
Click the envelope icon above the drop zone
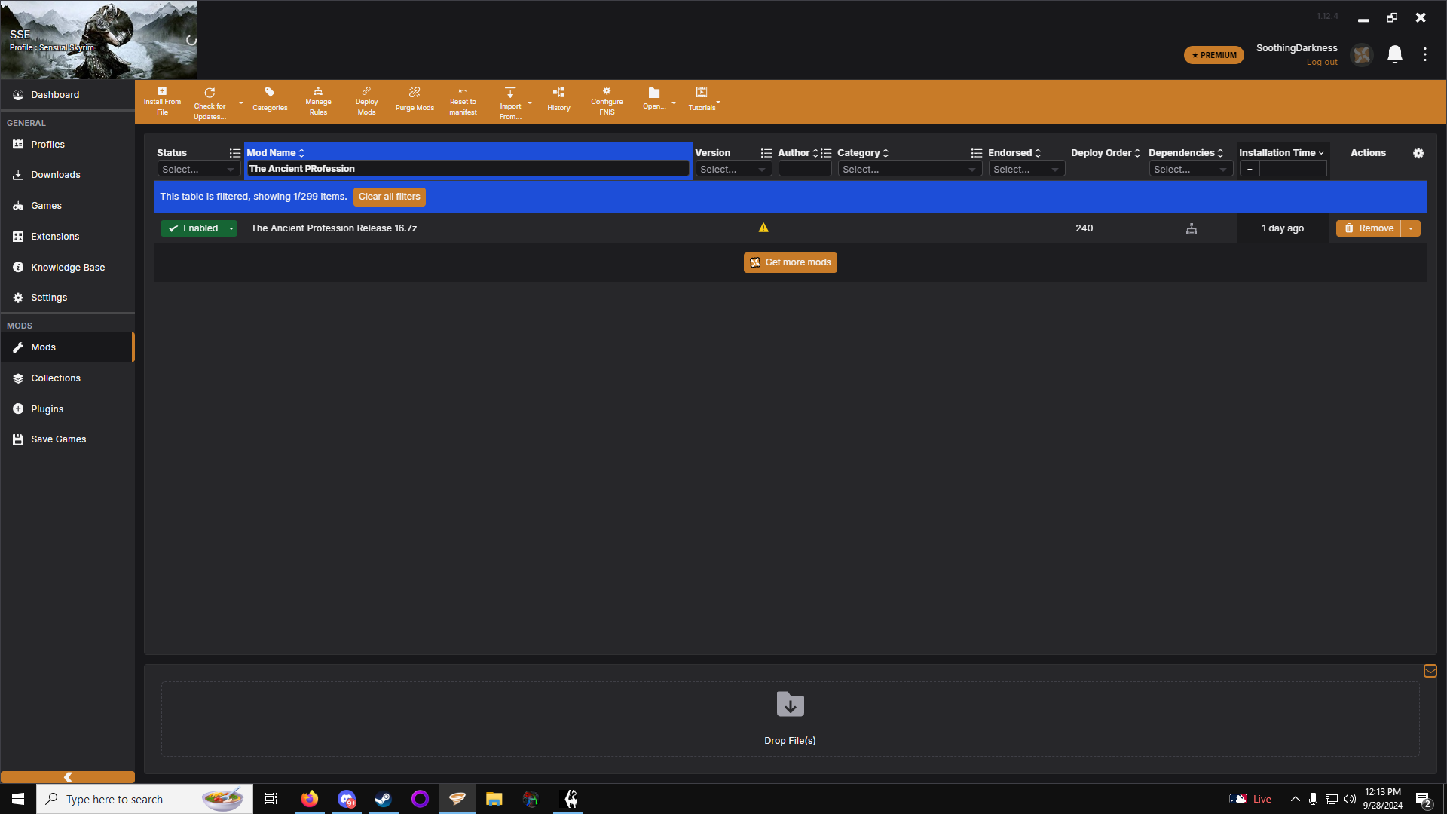pyautogui.click(x=1430, y=671)
